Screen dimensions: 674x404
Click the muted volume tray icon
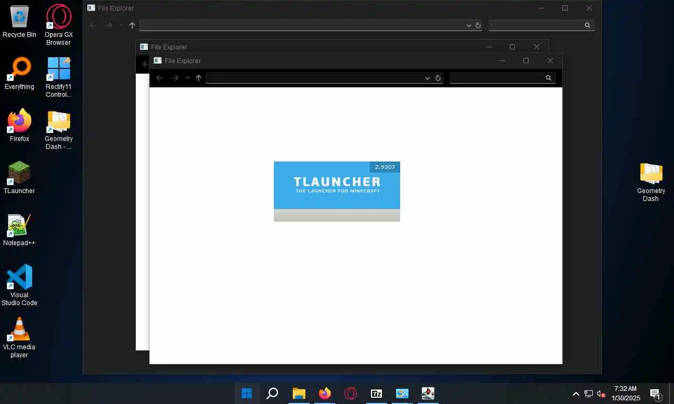(x=601, y=393)
